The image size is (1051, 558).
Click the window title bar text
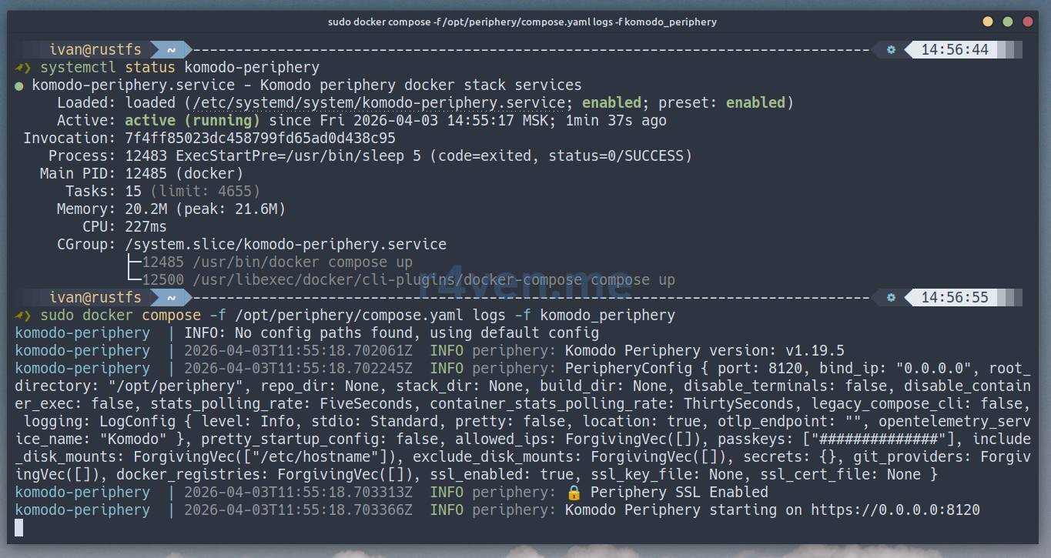click(x=522, y=22)
